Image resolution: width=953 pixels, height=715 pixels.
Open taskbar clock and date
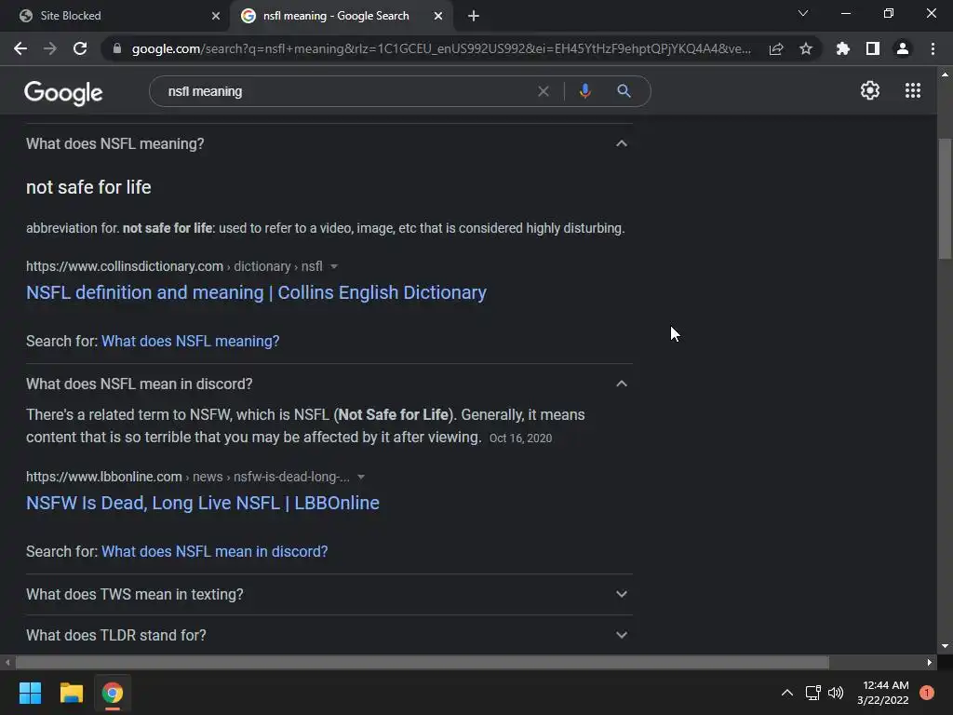pos(883,693)
